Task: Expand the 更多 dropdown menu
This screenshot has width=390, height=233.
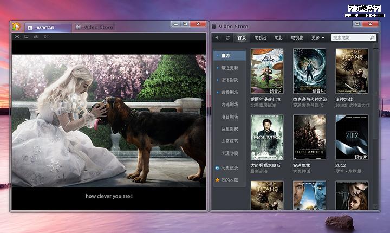Action: point(318,38)
